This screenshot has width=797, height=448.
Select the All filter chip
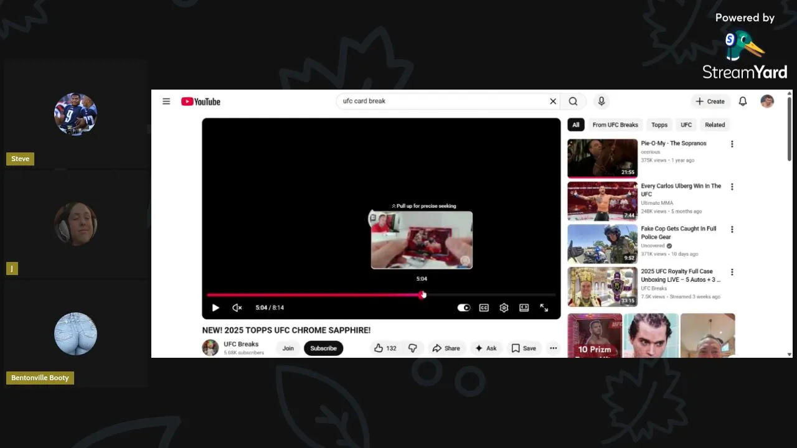575,125
